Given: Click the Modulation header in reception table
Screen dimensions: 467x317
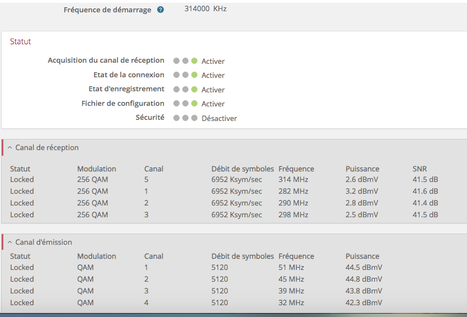Looking at the screenshot, I should [x=96, y=169].
